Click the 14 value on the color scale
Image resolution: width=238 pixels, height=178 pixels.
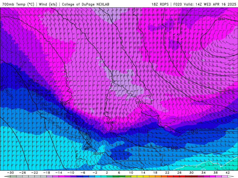tap(143, 173)
